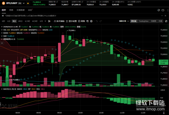The height and width of the screenshot is (115, 169).
Task: Click the green current price label on axis
Action: pyautogui.click(x=163, y=62)
